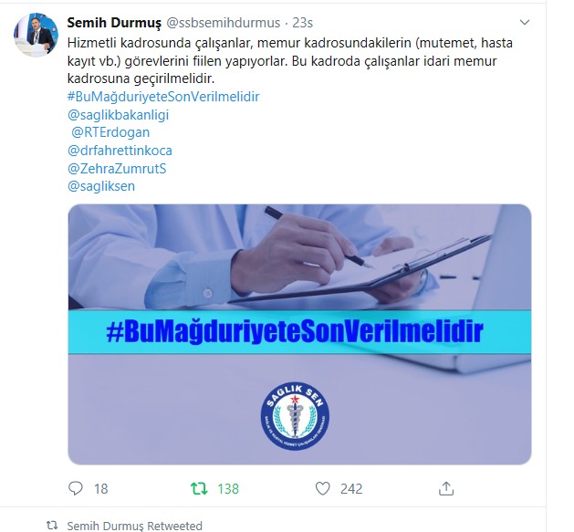
Task: Open the share tweet upload icon
Action: 446,488
